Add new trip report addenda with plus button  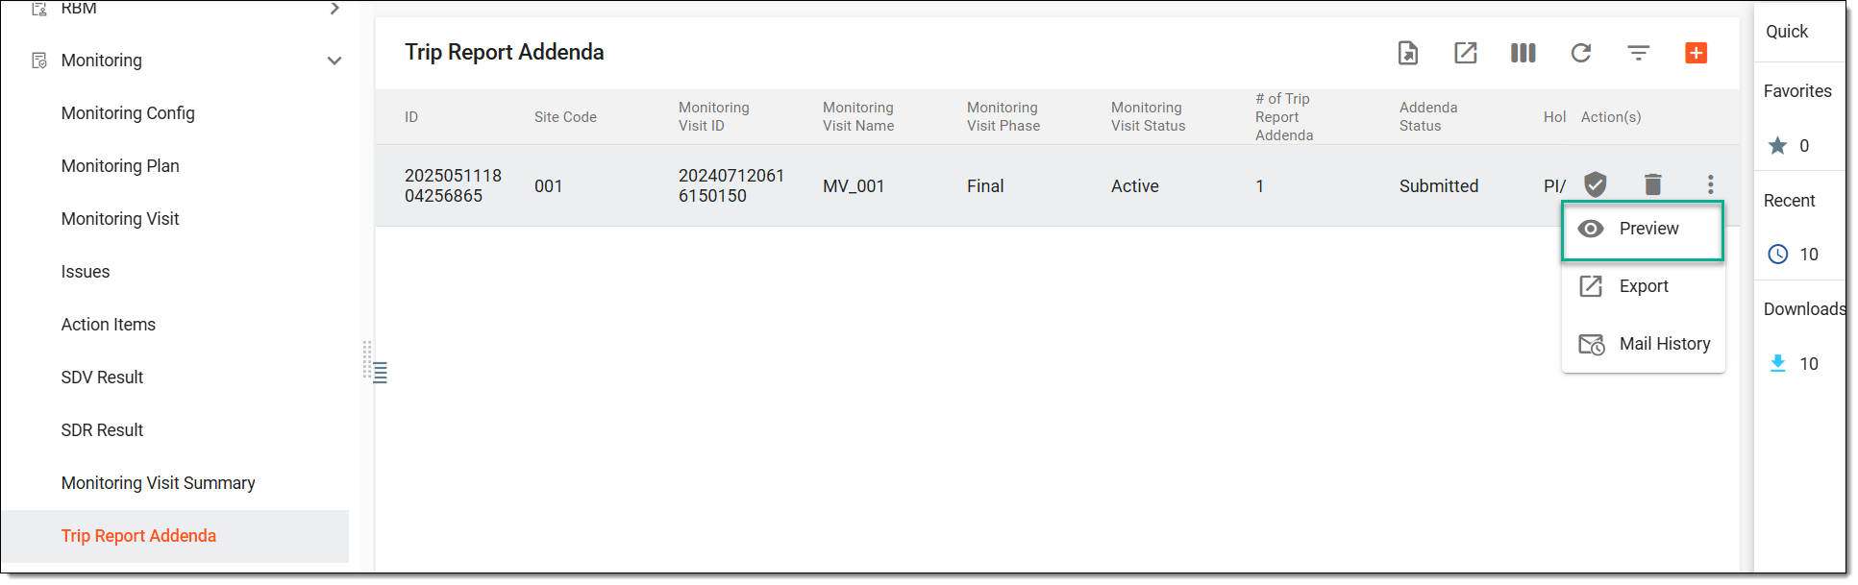1697,53
